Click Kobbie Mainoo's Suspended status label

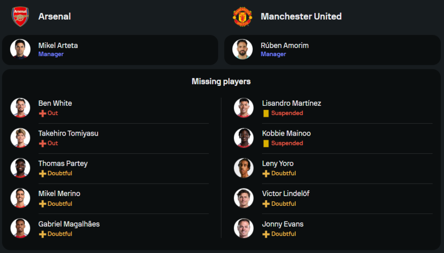pos(287,143)
